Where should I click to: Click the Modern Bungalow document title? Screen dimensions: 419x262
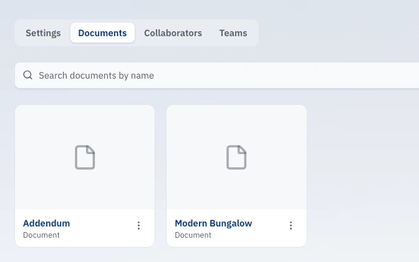click(213, 223)
